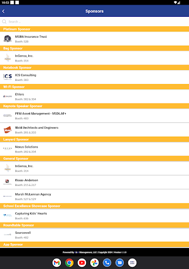Screen dimensions: 189x269
Task: Tap the search magnifier icon
Action: [x=4, y=22]
